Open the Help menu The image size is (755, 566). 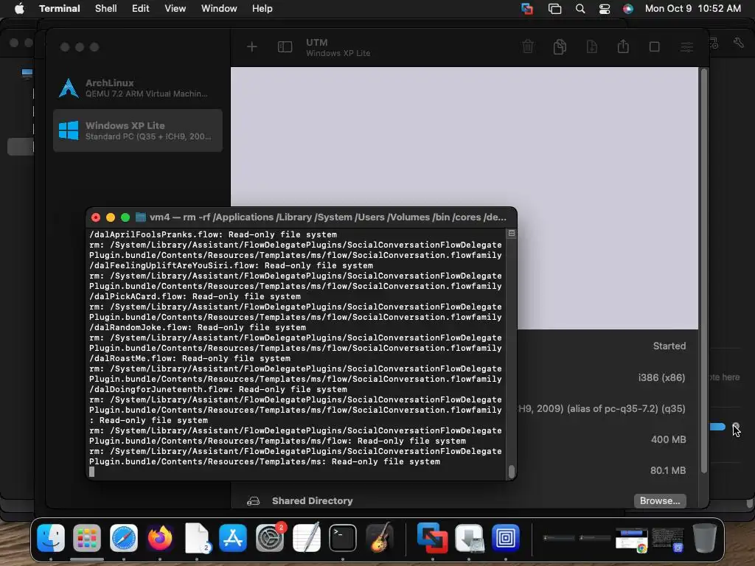point(262,9)
